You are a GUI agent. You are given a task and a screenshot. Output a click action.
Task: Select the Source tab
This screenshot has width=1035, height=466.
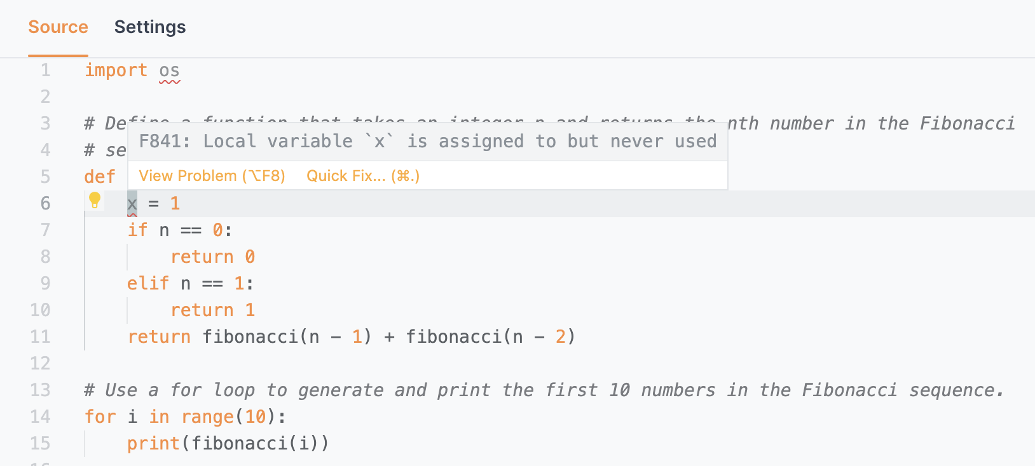coord(58,27)
